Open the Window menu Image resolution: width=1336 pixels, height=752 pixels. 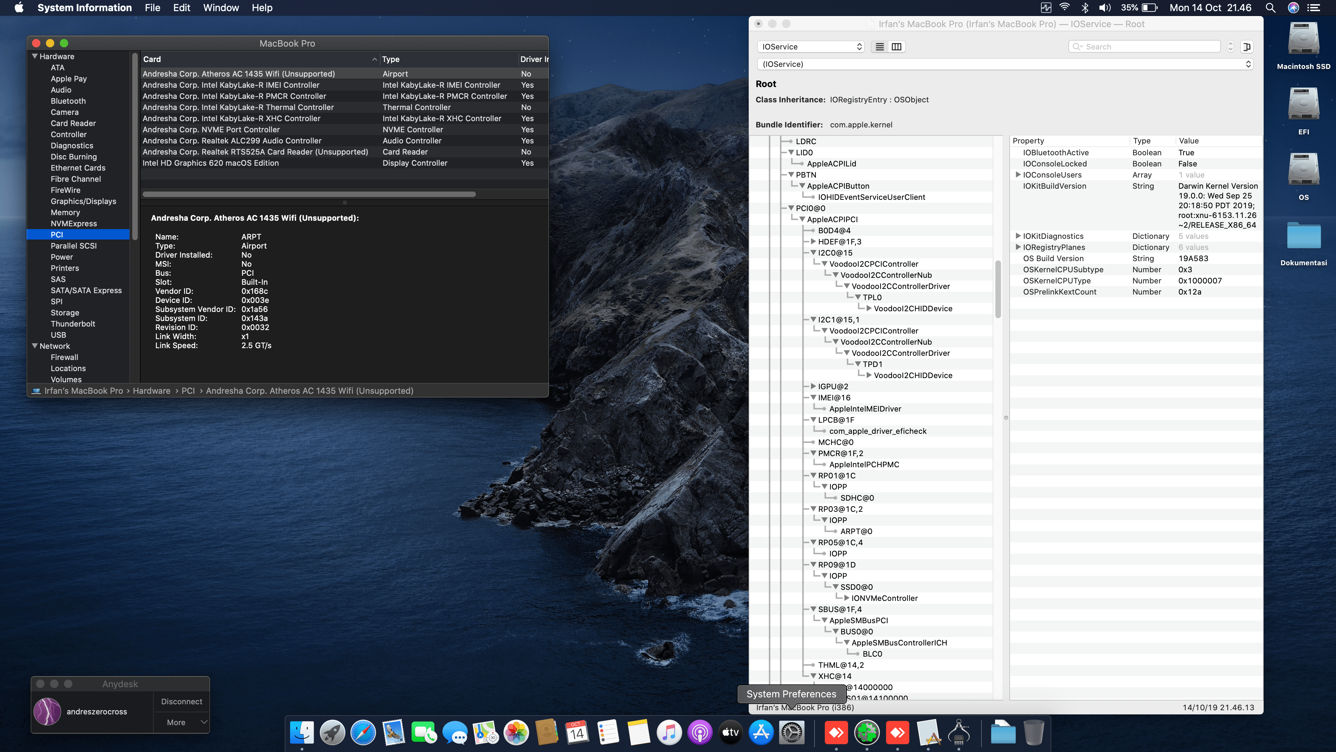221,8
